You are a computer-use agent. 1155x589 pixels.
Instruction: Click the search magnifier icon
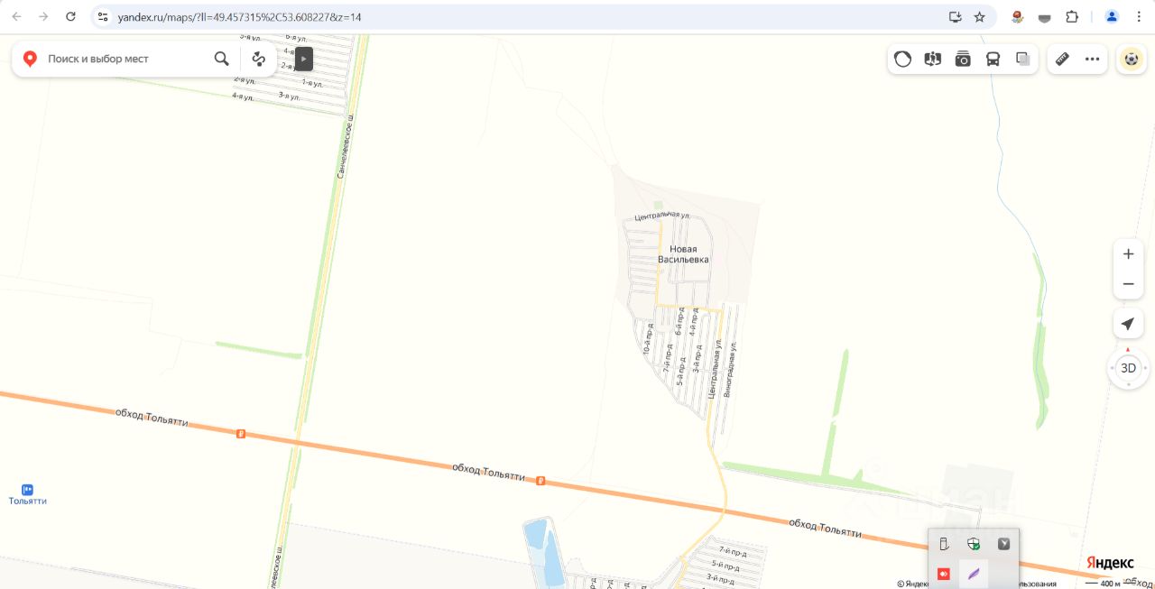point(221,59)
